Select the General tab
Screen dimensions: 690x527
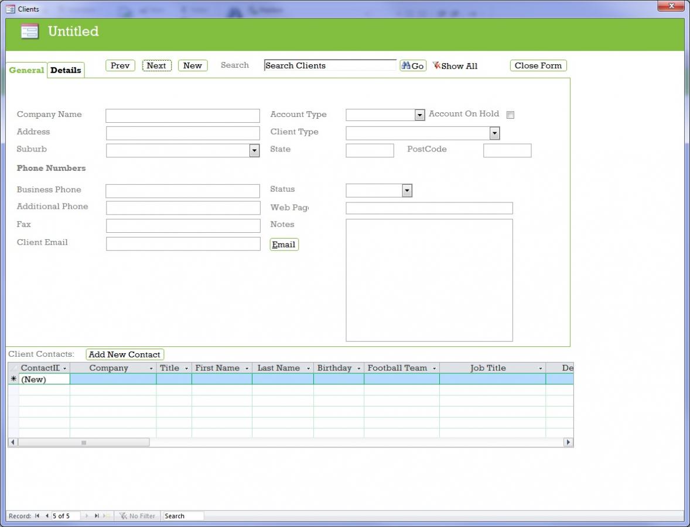click(26, 70)
